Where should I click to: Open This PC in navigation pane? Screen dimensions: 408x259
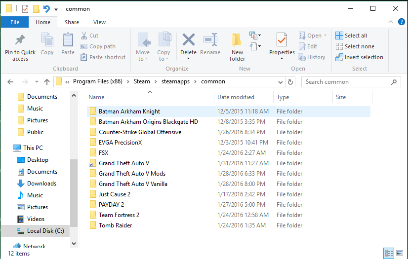click(28, 148)
